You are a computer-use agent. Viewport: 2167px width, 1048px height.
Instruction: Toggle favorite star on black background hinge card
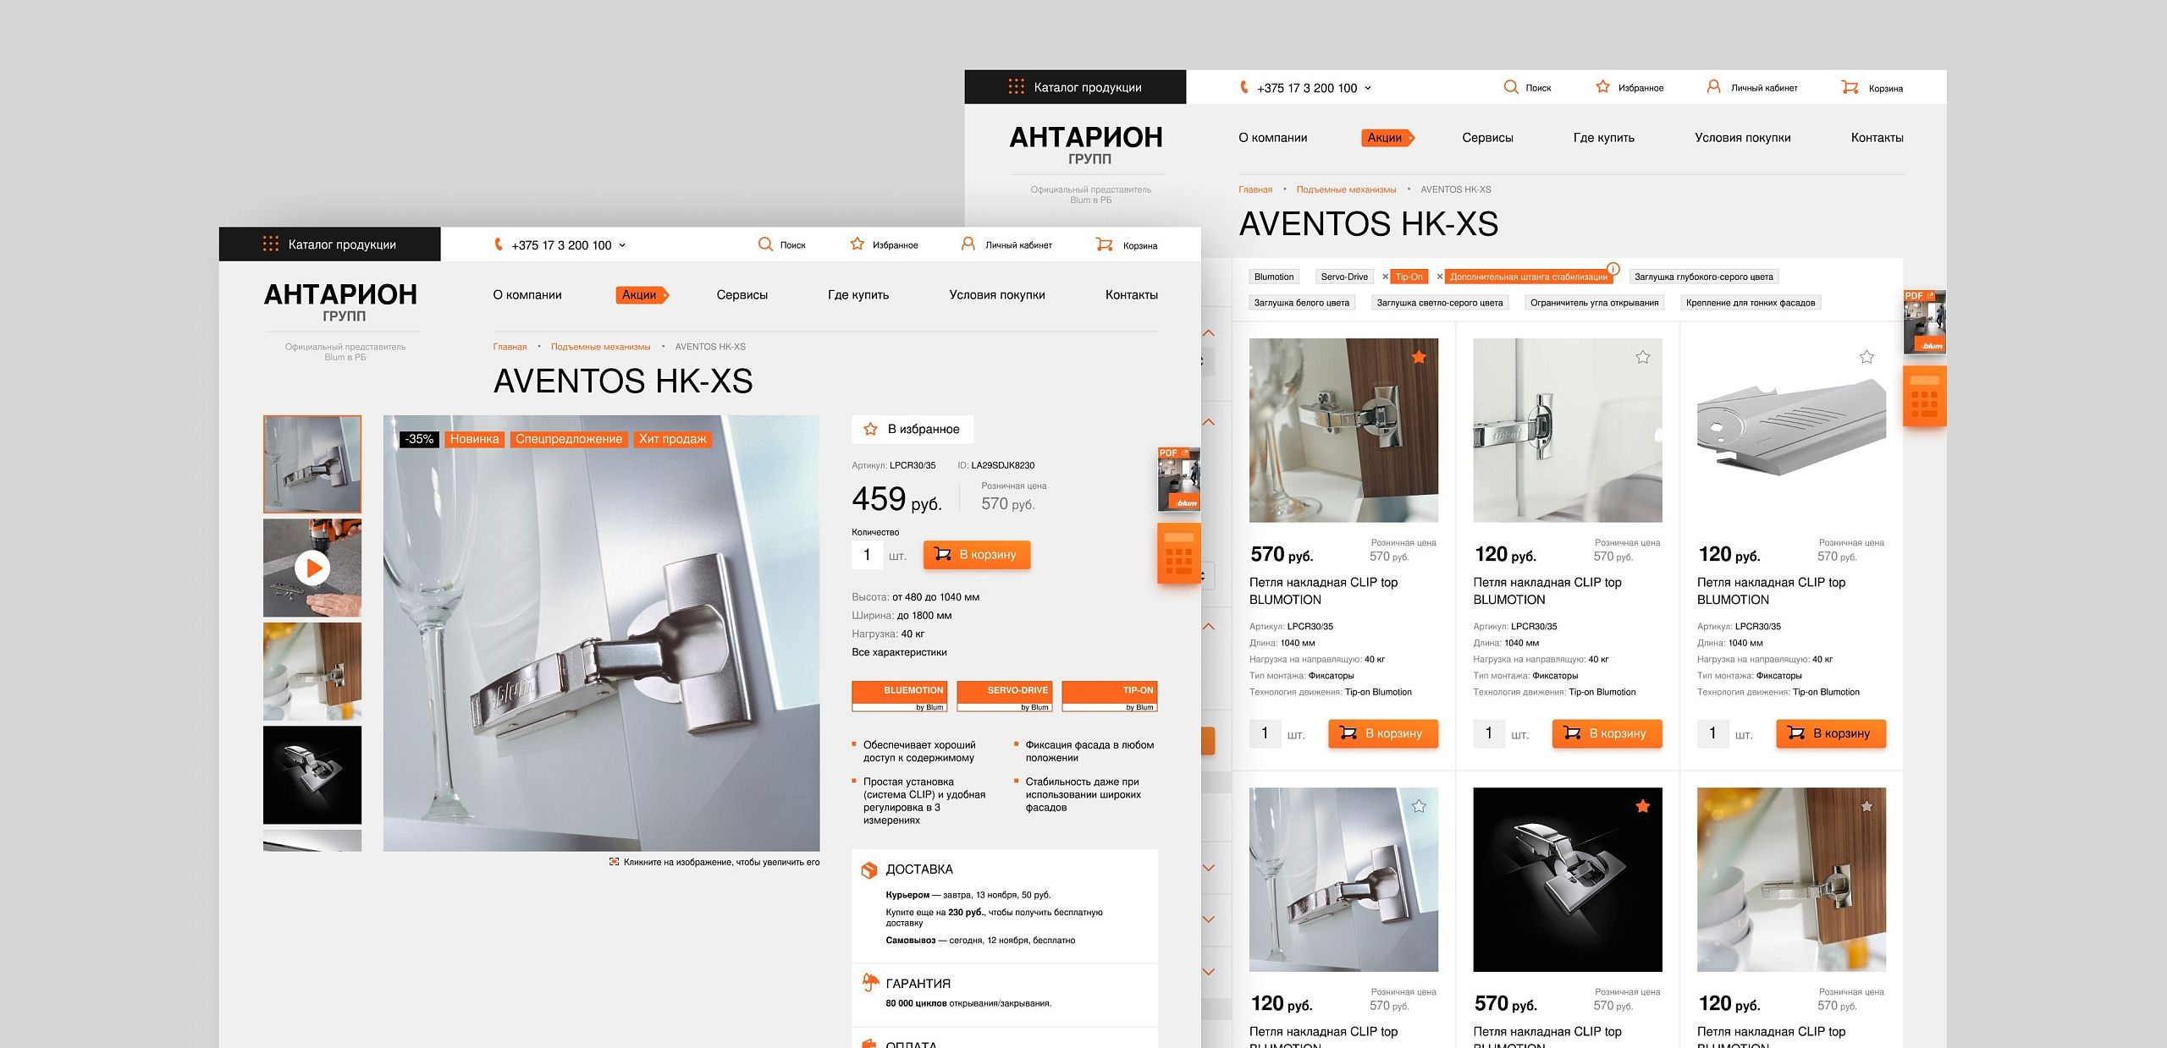1643,807
